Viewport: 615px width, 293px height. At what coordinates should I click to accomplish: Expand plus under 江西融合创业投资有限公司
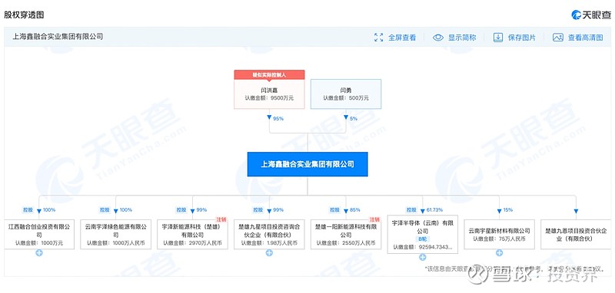39,252
